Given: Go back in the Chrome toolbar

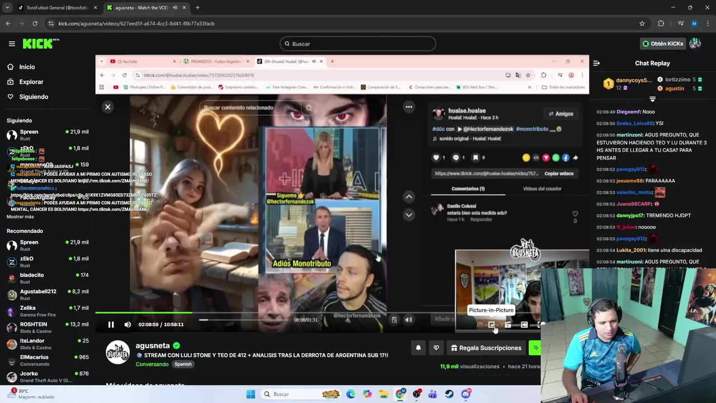Looking at the screenshot, I should point(8,24).
